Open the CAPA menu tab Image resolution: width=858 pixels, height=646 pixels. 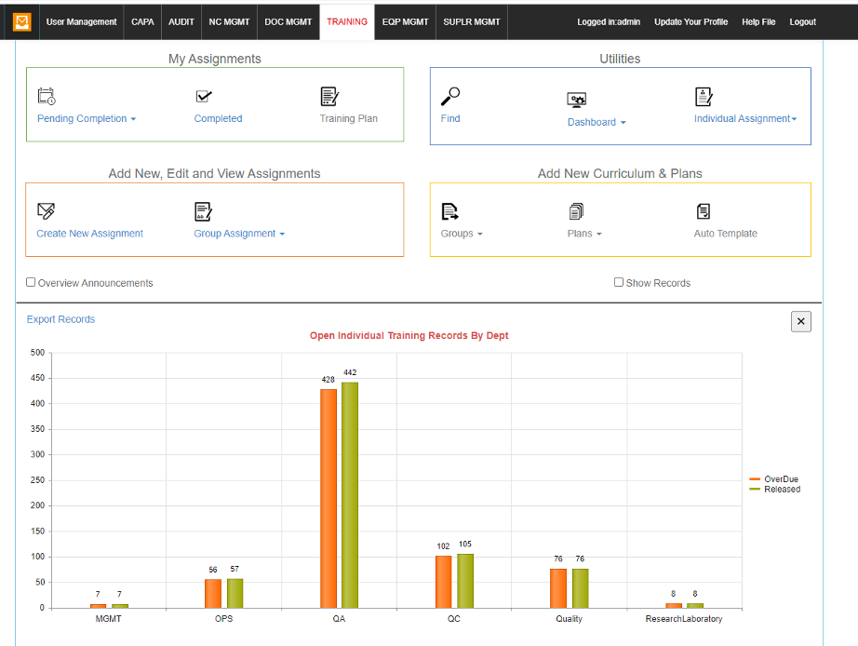pyautogui.click(x=142, y=21)
